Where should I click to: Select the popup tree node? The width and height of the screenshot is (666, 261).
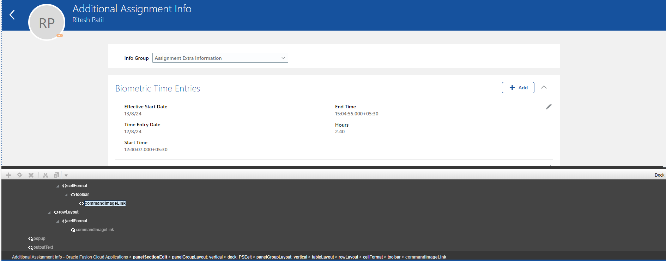pyautogui.click(x=39, y=238)
